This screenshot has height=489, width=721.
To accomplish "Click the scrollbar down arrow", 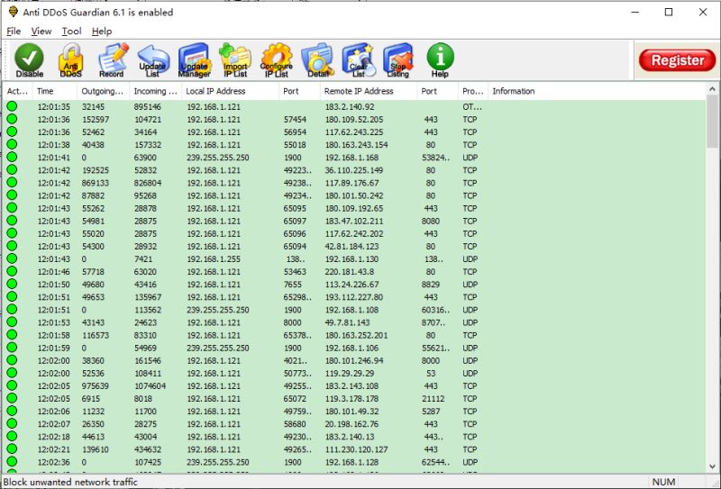I will point(712,466).
